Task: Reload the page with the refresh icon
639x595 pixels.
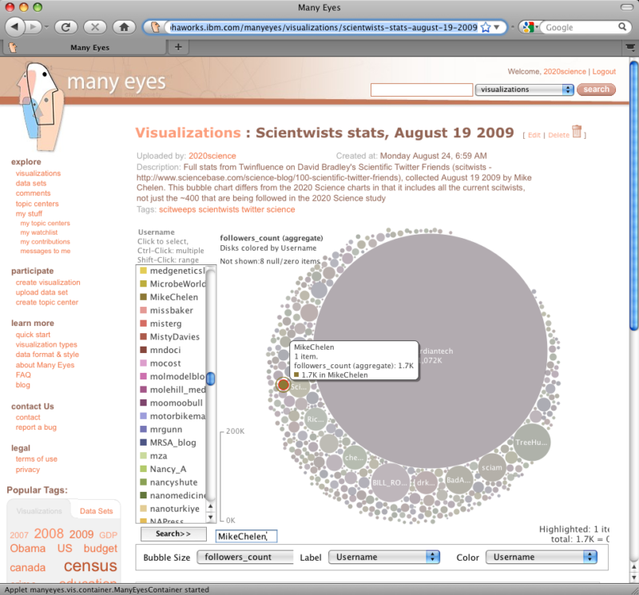Action: click(65, 27)
